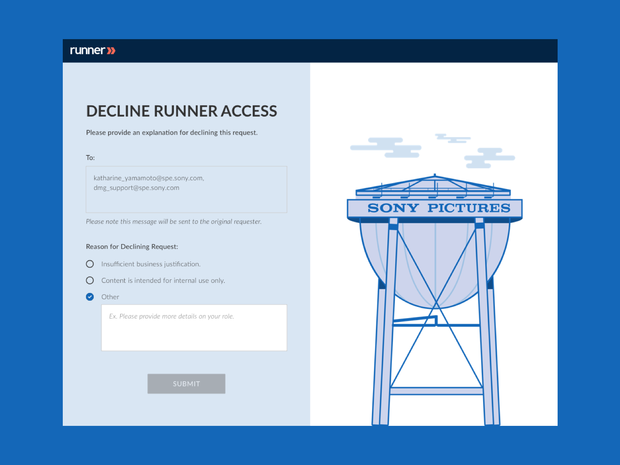Click the note about original requester

tap(174, 222)
